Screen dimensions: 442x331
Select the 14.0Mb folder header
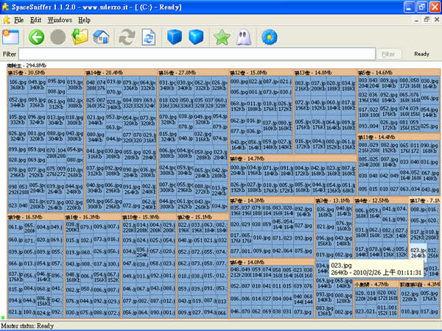271,262
